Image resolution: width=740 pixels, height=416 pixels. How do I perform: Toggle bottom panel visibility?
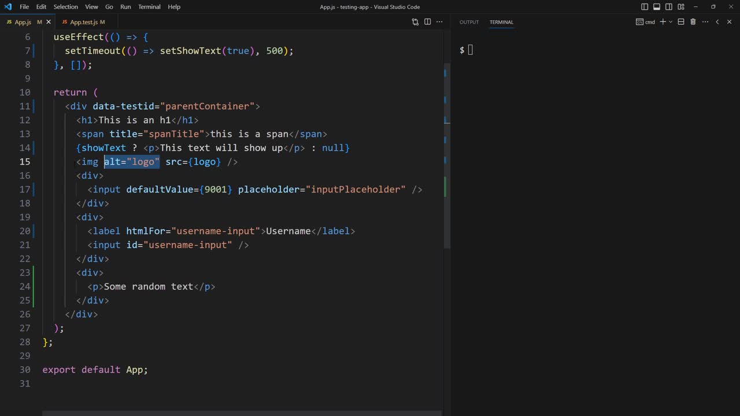coord(657,7)
